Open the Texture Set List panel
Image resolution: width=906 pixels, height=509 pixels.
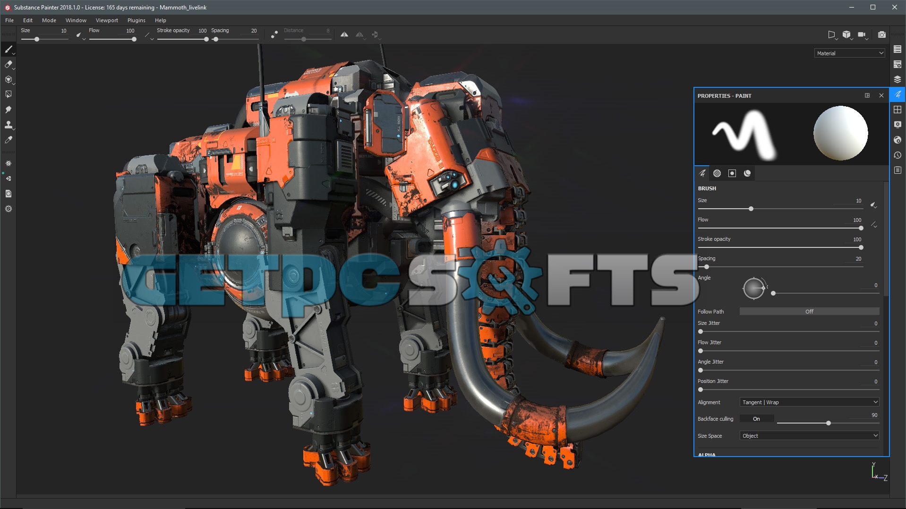[897, 50]
